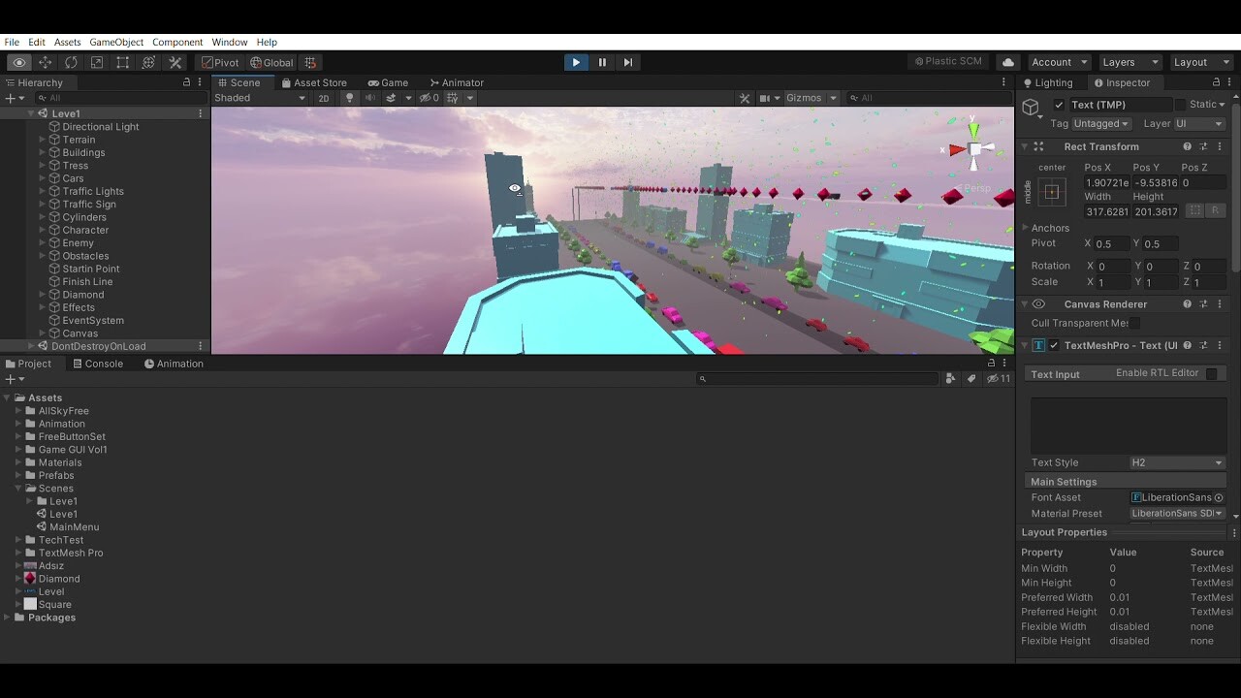Open the Shaded draw mode dropdown
The height and width of the screenshot is (698, 1241).
[258, 97]
